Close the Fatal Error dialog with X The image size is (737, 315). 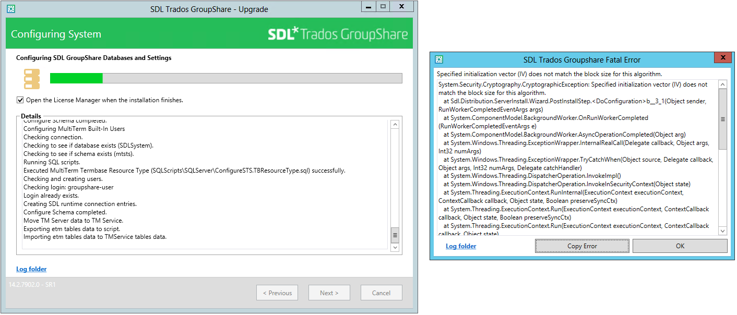click(x=722, y=57)
